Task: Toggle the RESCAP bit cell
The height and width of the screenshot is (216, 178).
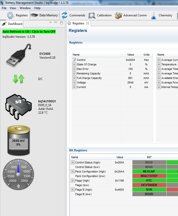Action: 149,171
